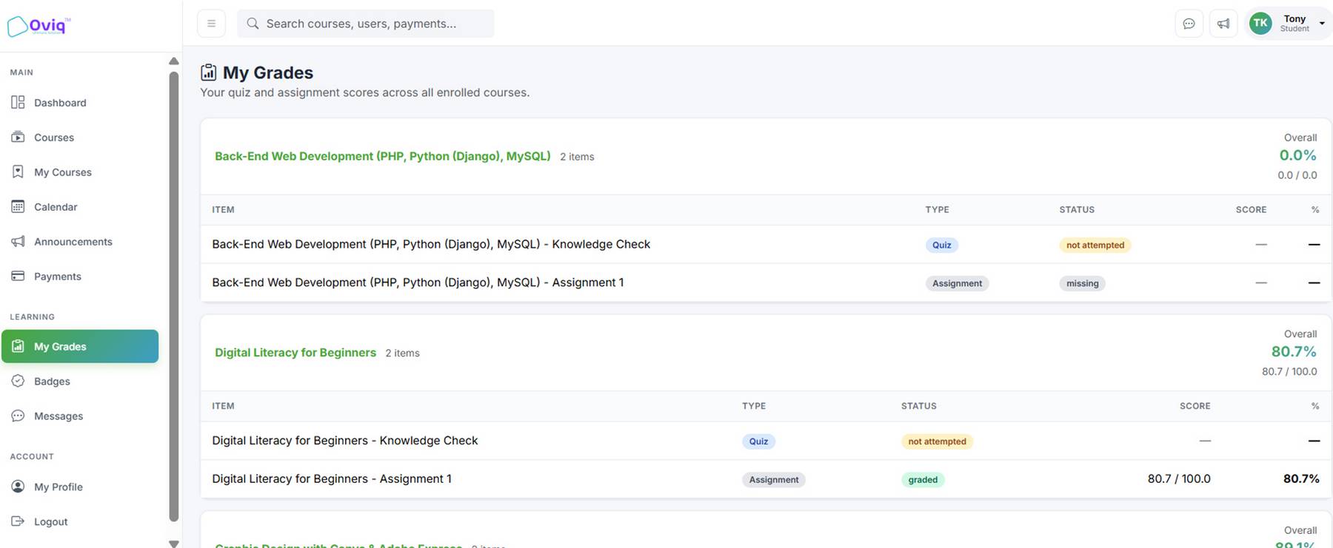Image resolution: width=1333 pixels, height=548 pixels.
Task: Click the SCORE column header in Back-End table
Action: 1251,210
